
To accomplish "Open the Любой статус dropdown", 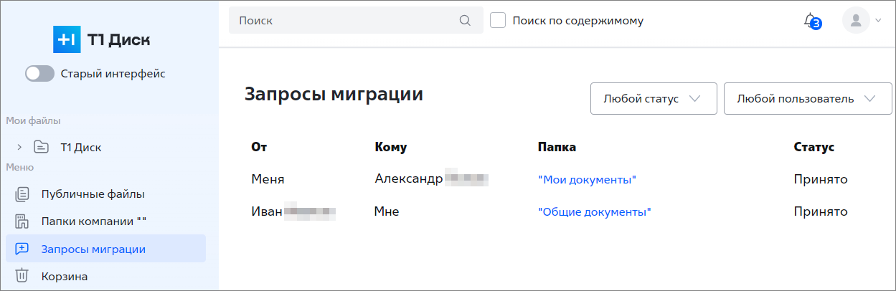I will point(654,98).
